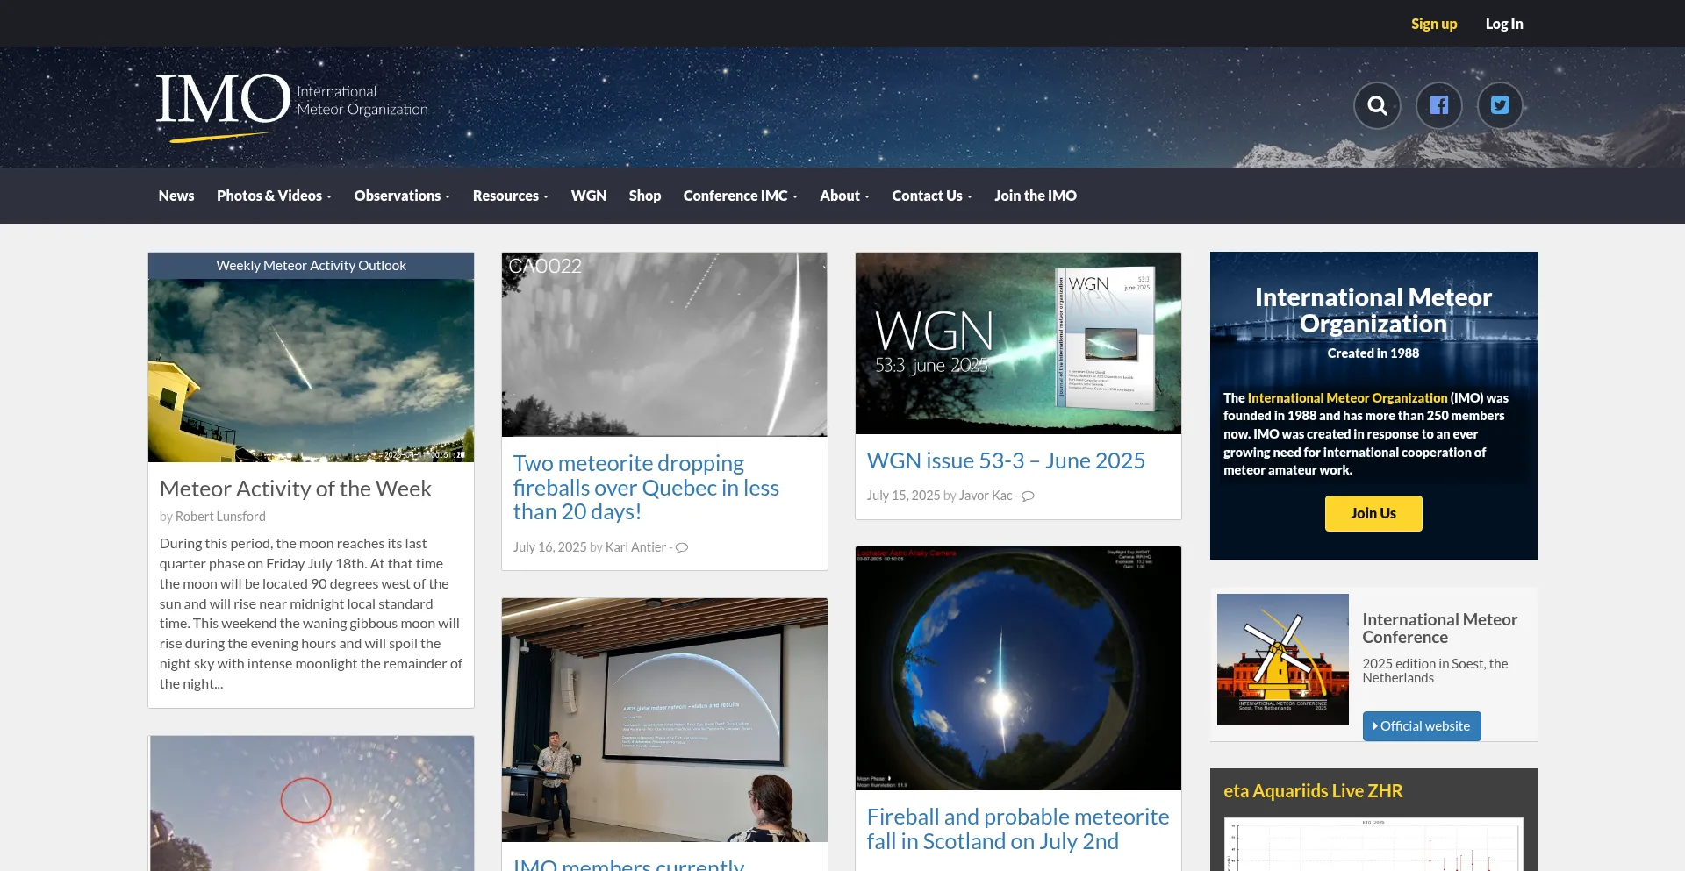Screen dimensions: 1685x871
Task: Click the Sign up link
Action: [1434, 24]
